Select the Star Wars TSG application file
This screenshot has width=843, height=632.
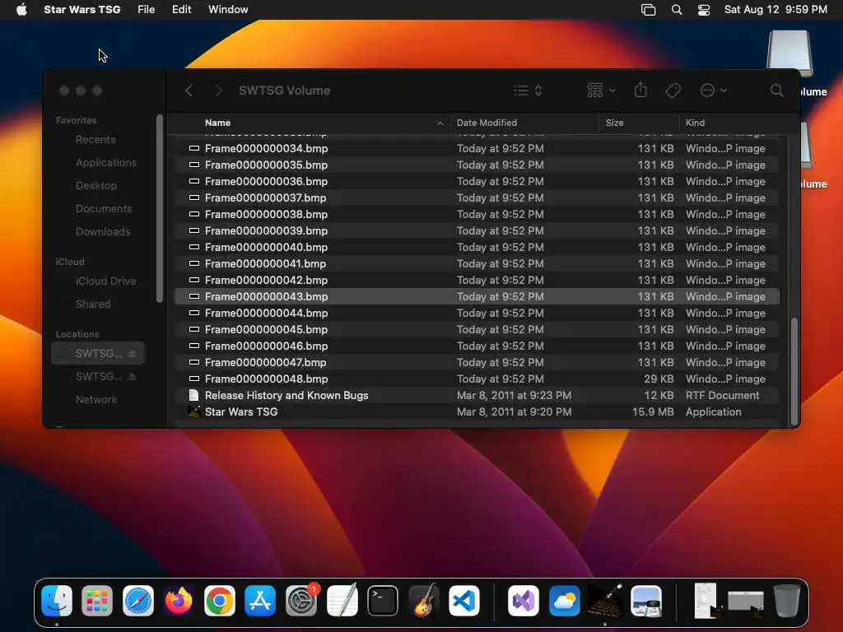click(477, 412)
